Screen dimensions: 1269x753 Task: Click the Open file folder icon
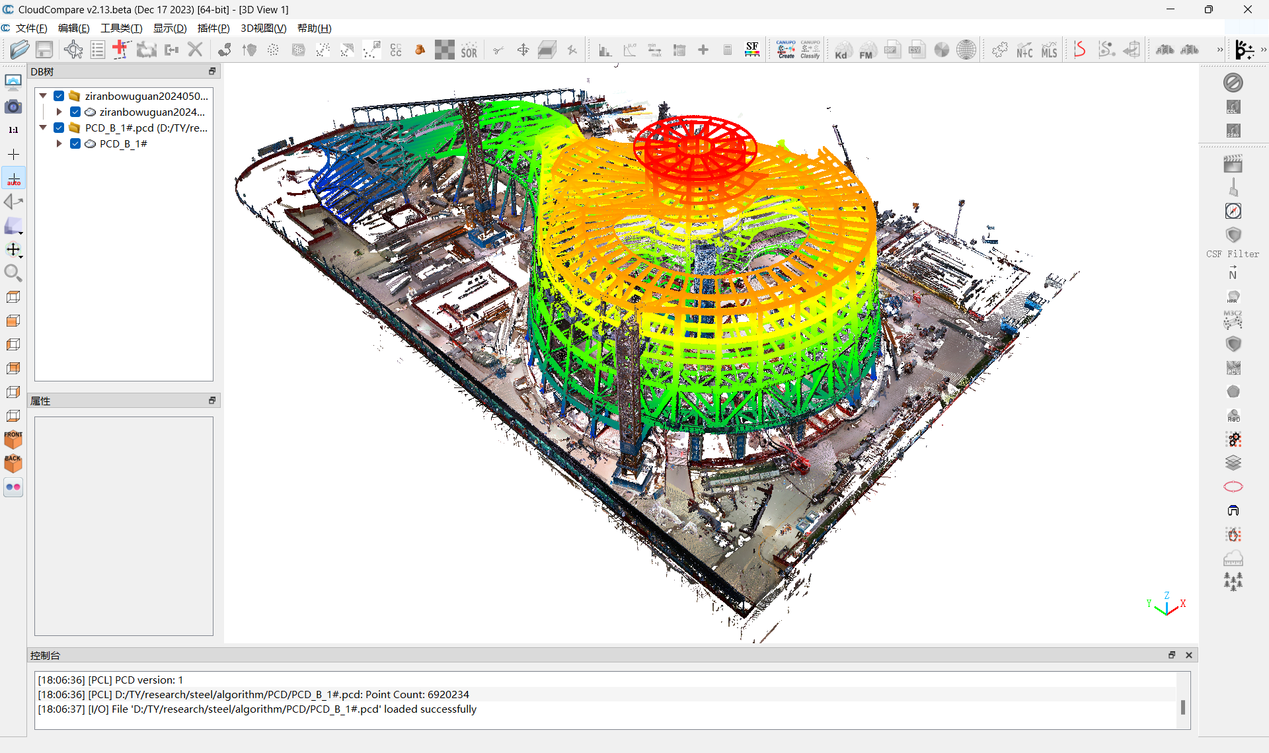[x=20, y=50]
